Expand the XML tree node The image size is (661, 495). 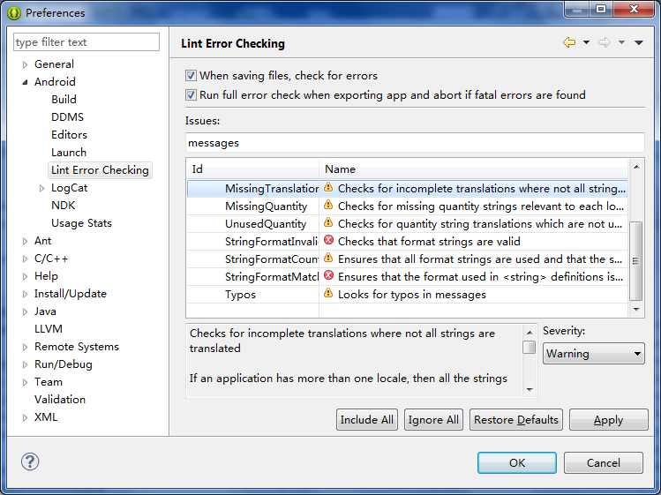[25, 418]
